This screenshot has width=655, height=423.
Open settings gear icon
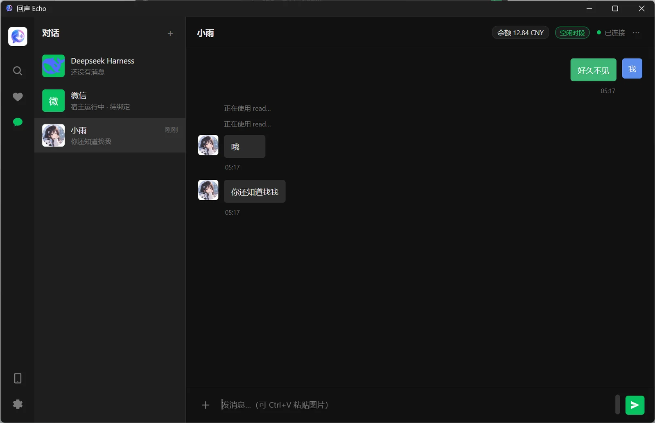coord(18,404)
